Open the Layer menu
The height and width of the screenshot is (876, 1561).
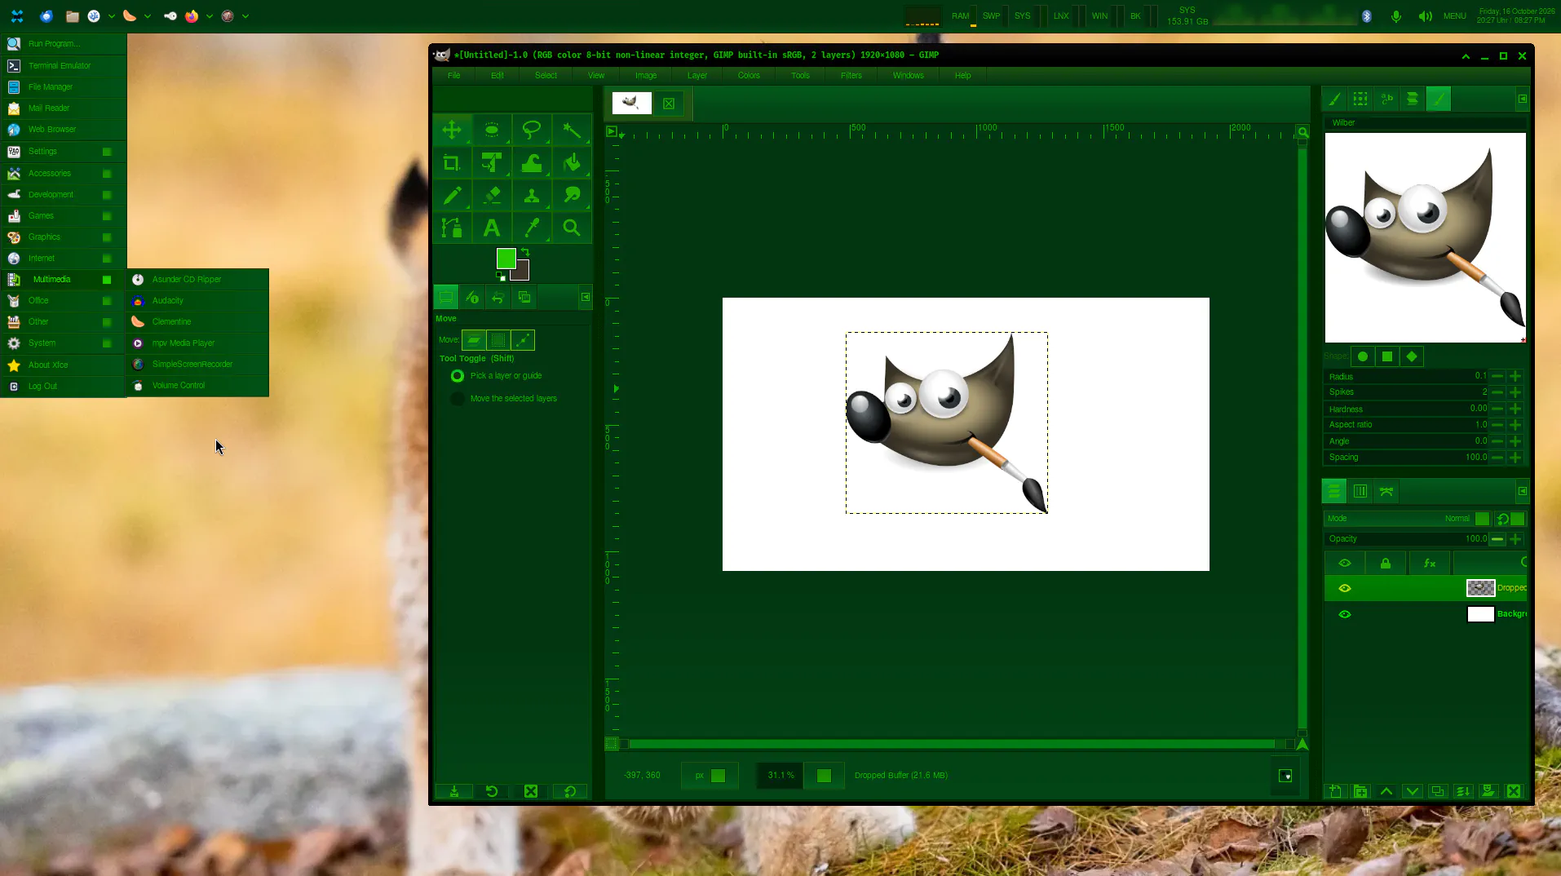(x=697, y=76)
